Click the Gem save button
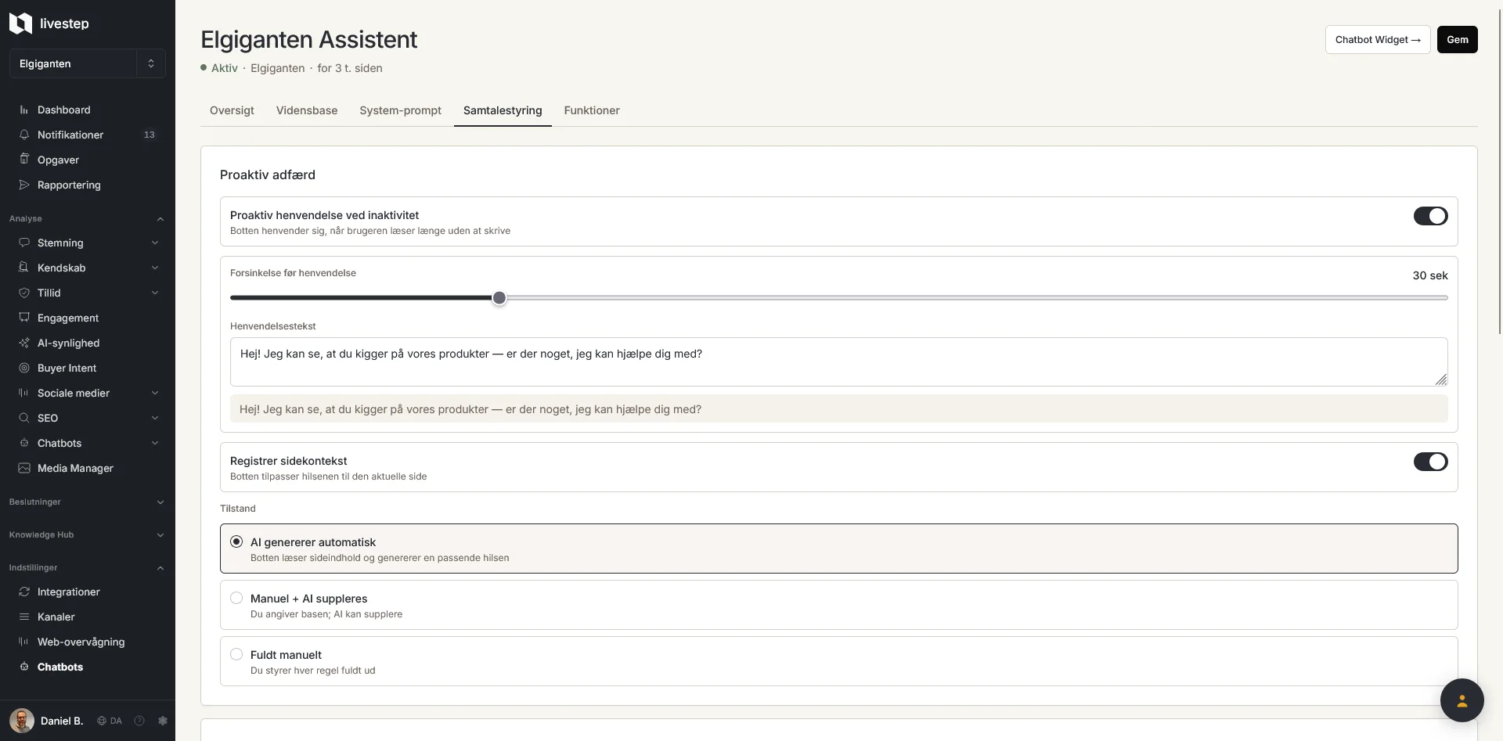 coord(1457,40)
